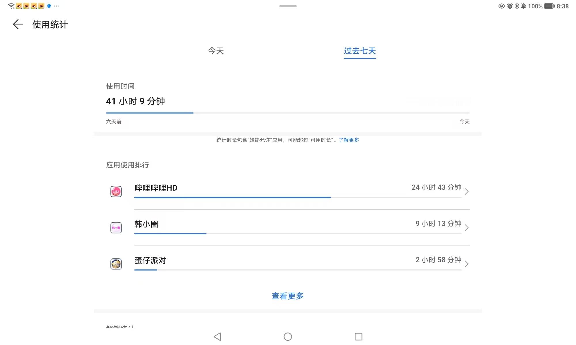Image resolution: width=576 pixels, height=345 pixels.
Task: Click the weekly usage time progress bar
Action: (x=288, y=113)
